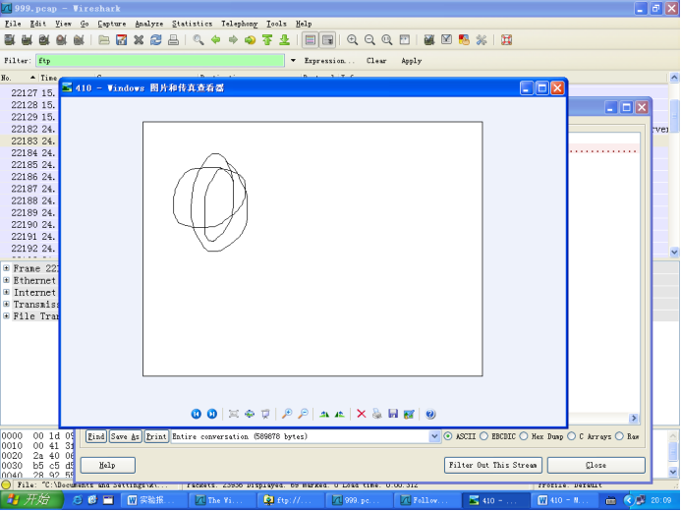Open Wireshark preferences tools icon
This screenshot has width=681, height=511.
482,40
